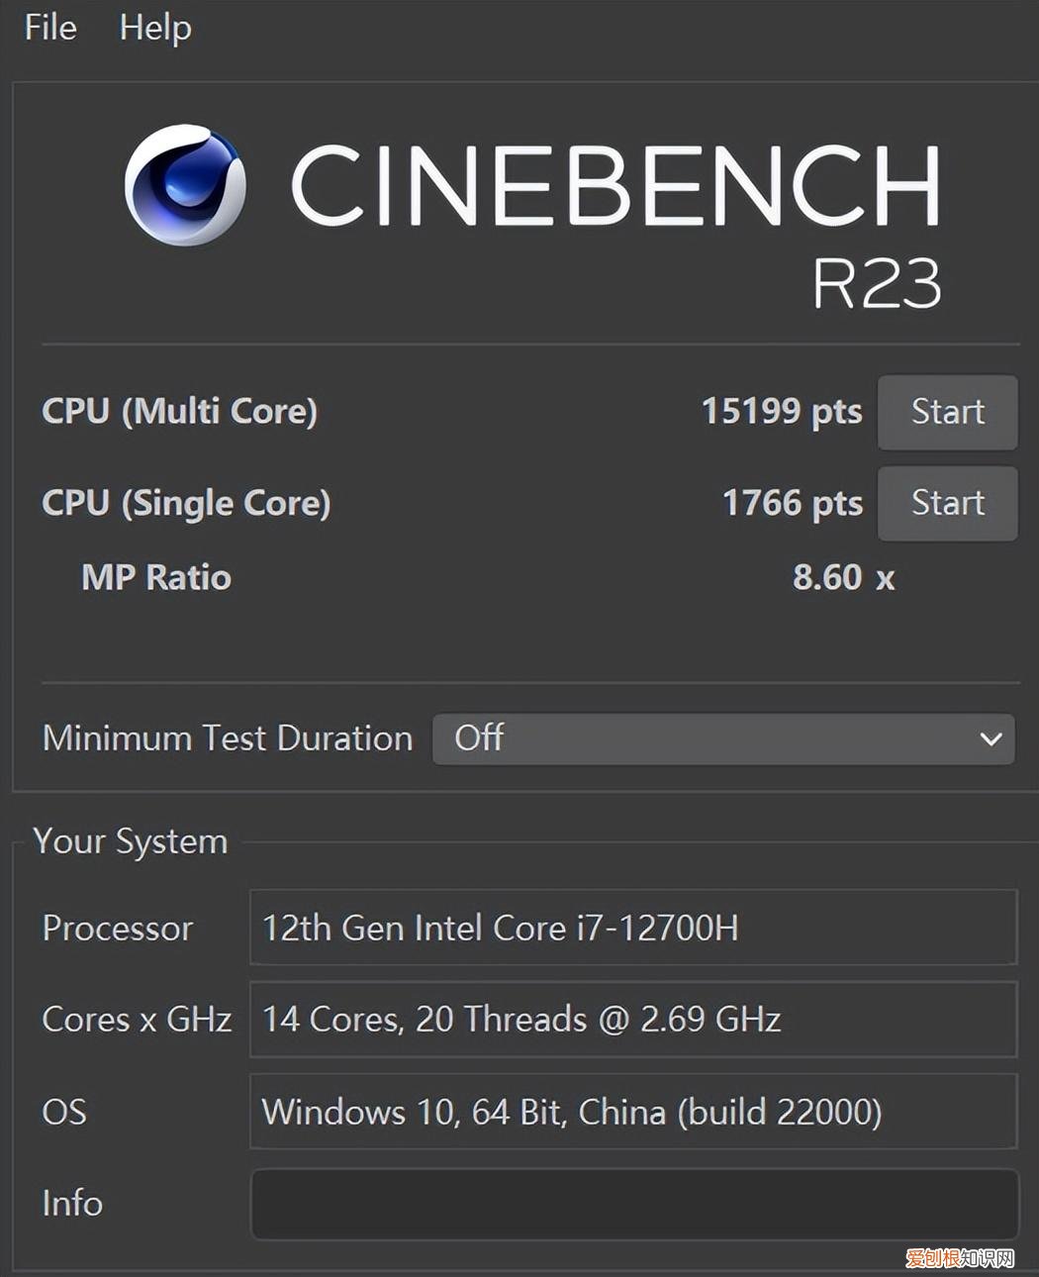The width and height of the screenshot is (1039, 1277).
Task: Click the Your System section heading
Action: [131, 841]
